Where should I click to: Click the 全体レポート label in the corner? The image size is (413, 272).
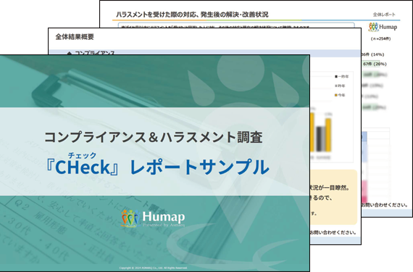pos(384,15)
